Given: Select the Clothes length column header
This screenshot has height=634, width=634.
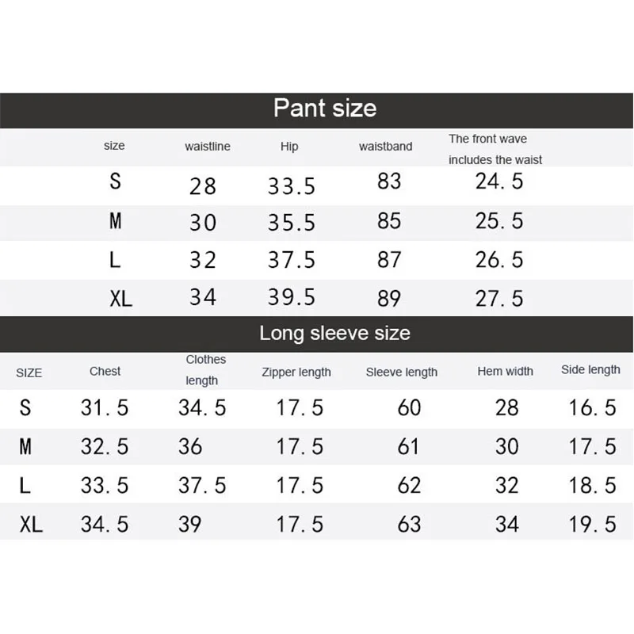Looking at the screenshot, I should click(206, 370).
